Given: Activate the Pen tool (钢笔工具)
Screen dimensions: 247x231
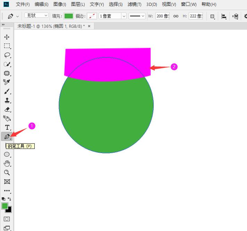Looking at the screenshot, I should (x=7, y=137).
